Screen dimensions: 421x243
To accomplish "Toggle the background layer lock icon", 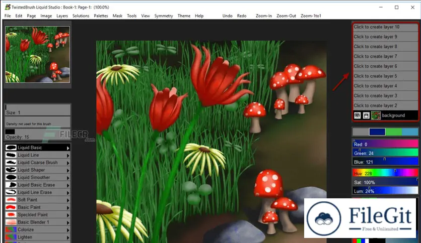I will pyautogui.click(x=366, y=115).
